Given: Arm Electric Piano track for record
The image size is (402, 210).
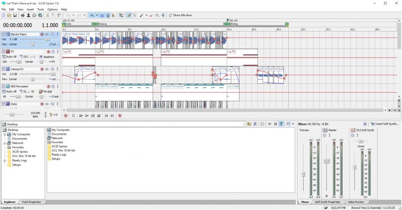Looking at the screenshot, I should (42, 34).
